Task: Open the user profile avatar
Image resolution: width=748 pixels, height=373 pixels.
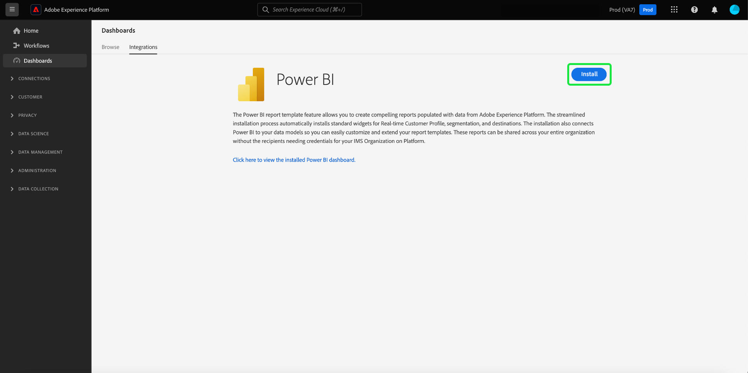Action: click(x=734, y=10)
